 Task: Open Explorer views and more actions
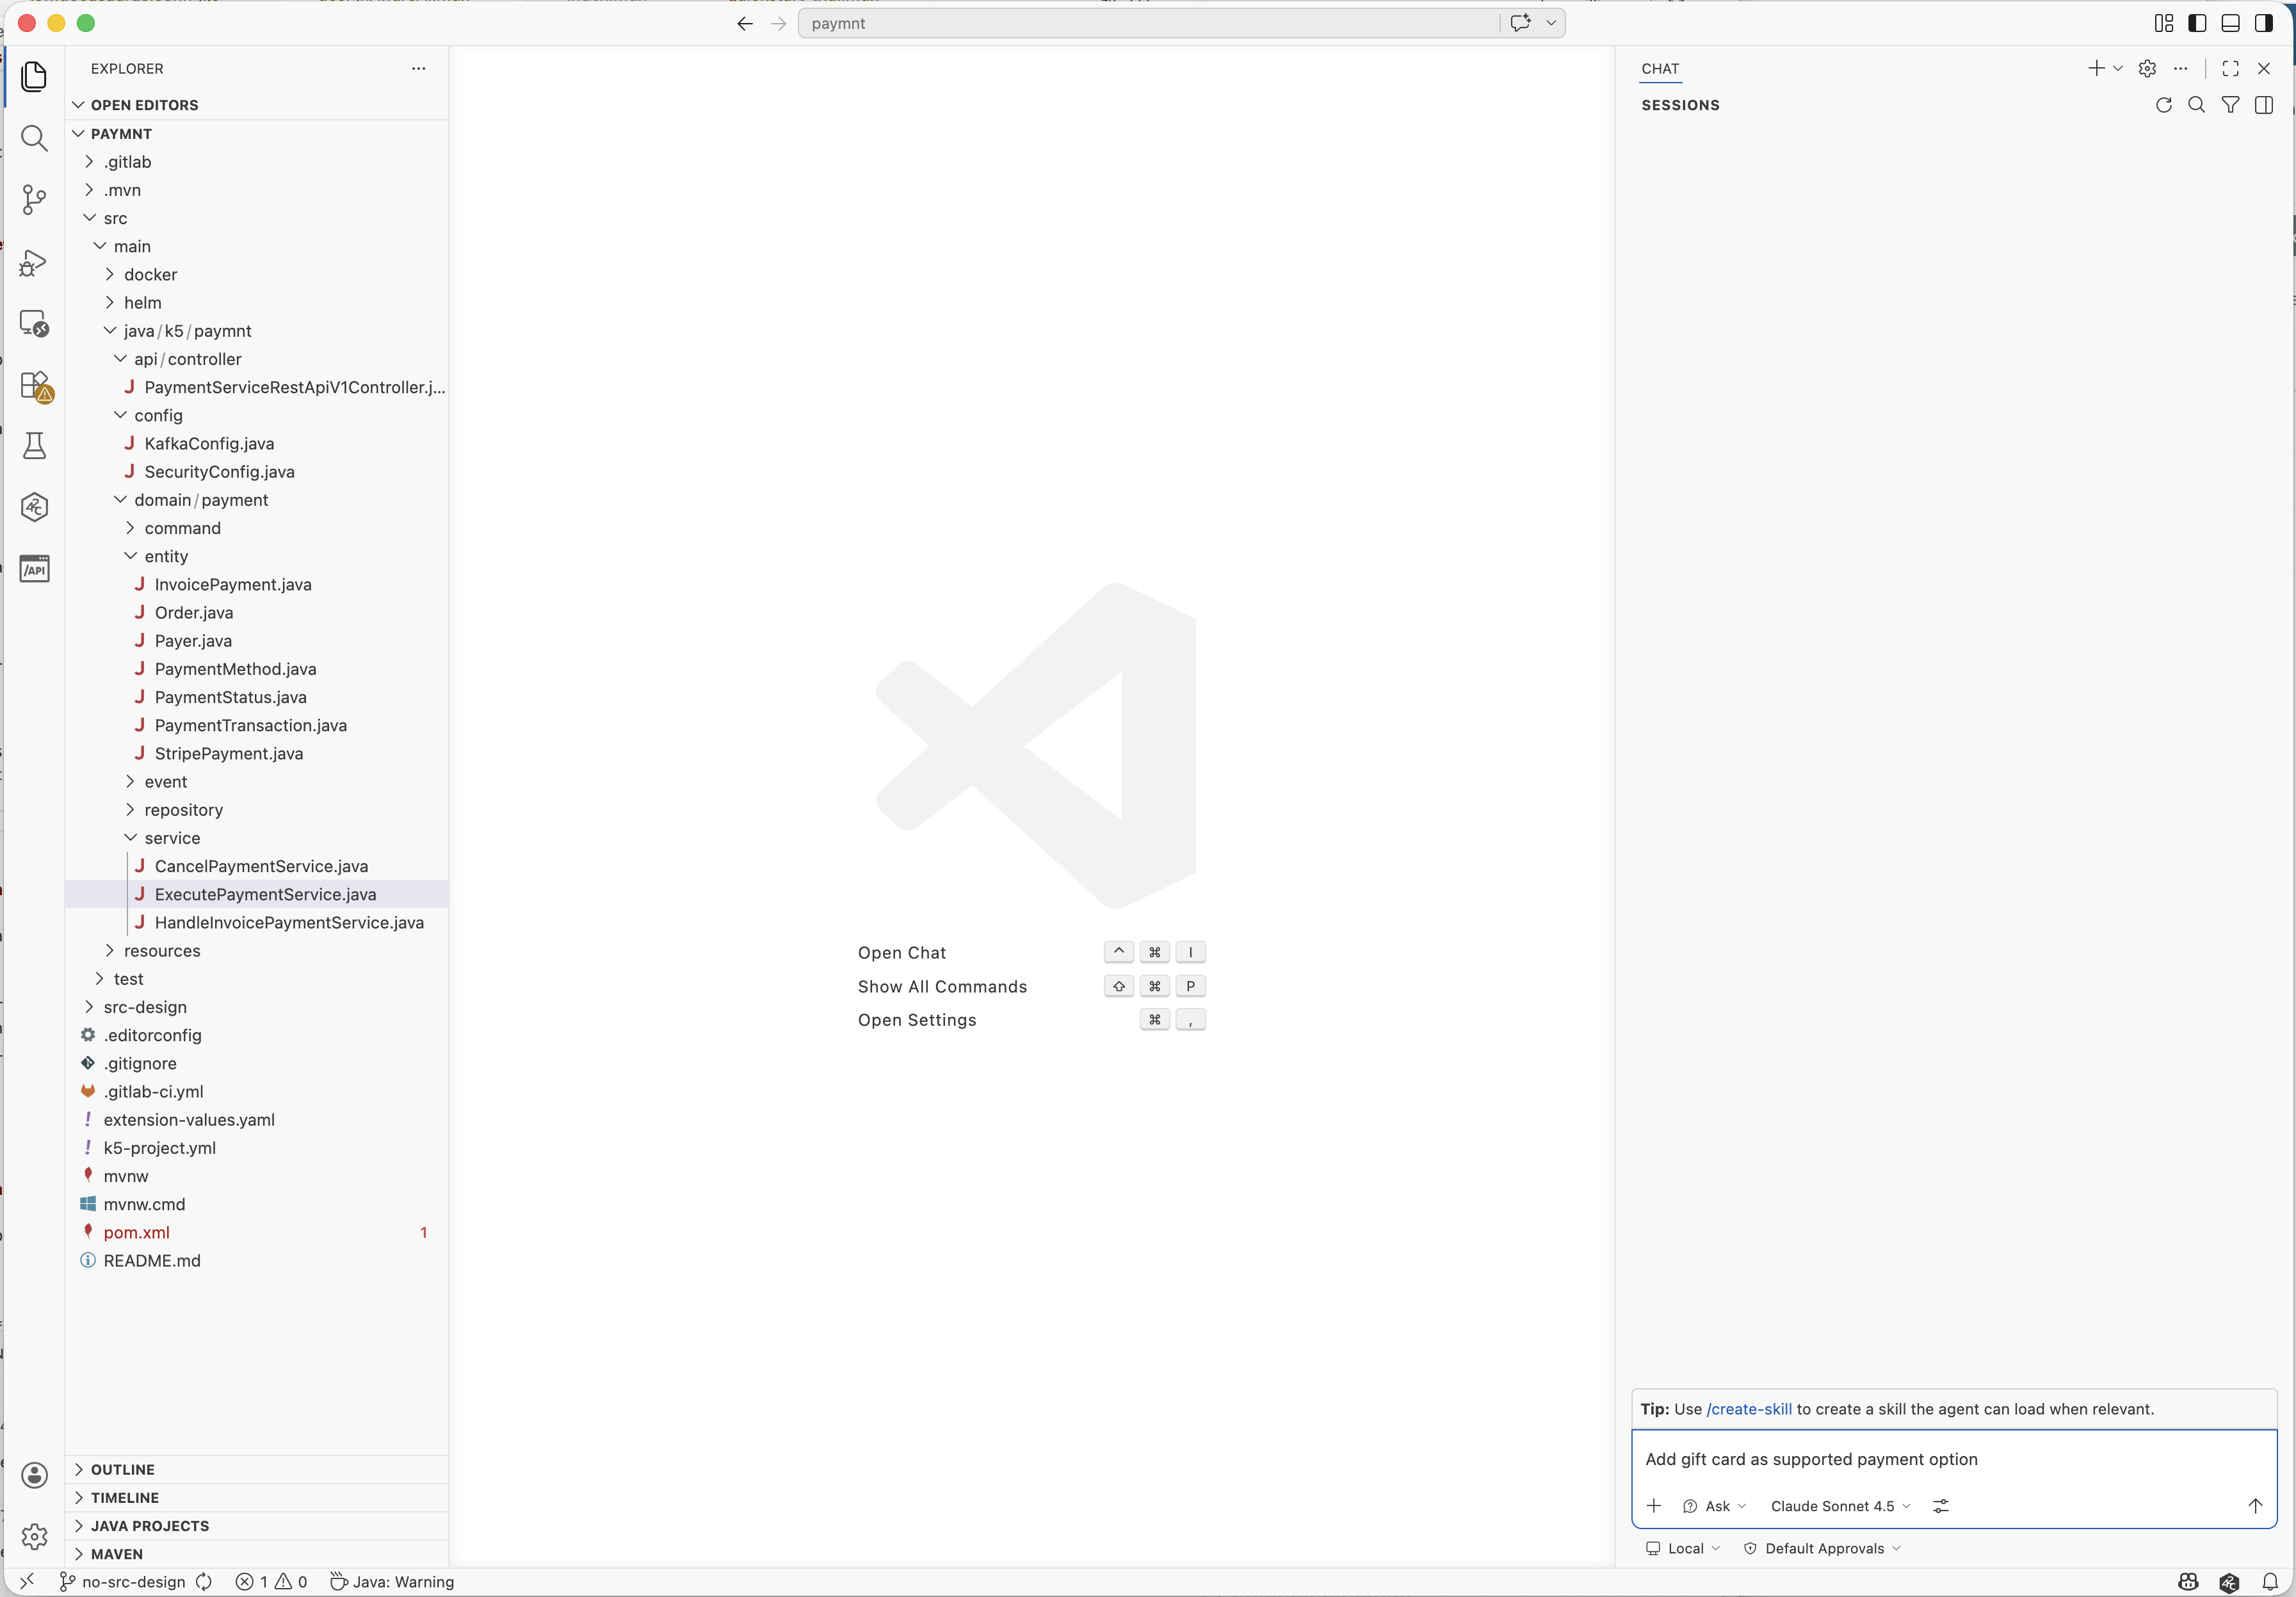[418, 68]
